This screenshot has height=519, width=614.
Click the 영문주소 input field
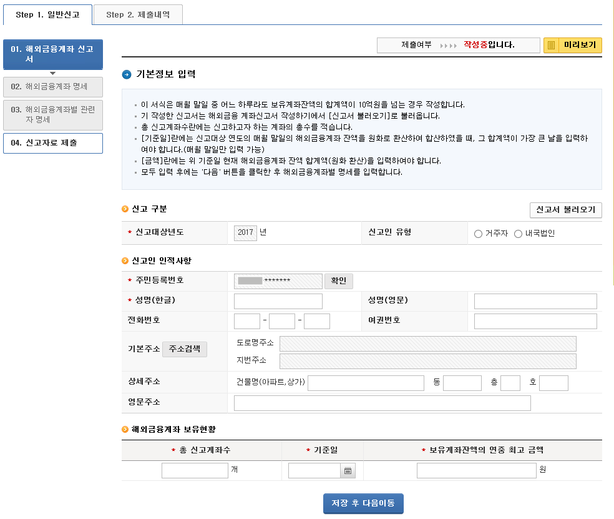(x=382, y=403)
